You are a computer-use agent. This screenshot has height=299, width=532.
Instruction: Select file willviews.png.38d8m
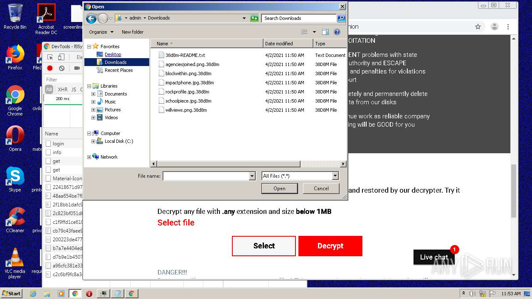click(x=186, y=110)
